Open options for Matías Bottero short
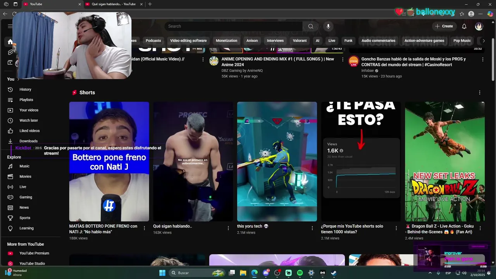 [144, 228]
